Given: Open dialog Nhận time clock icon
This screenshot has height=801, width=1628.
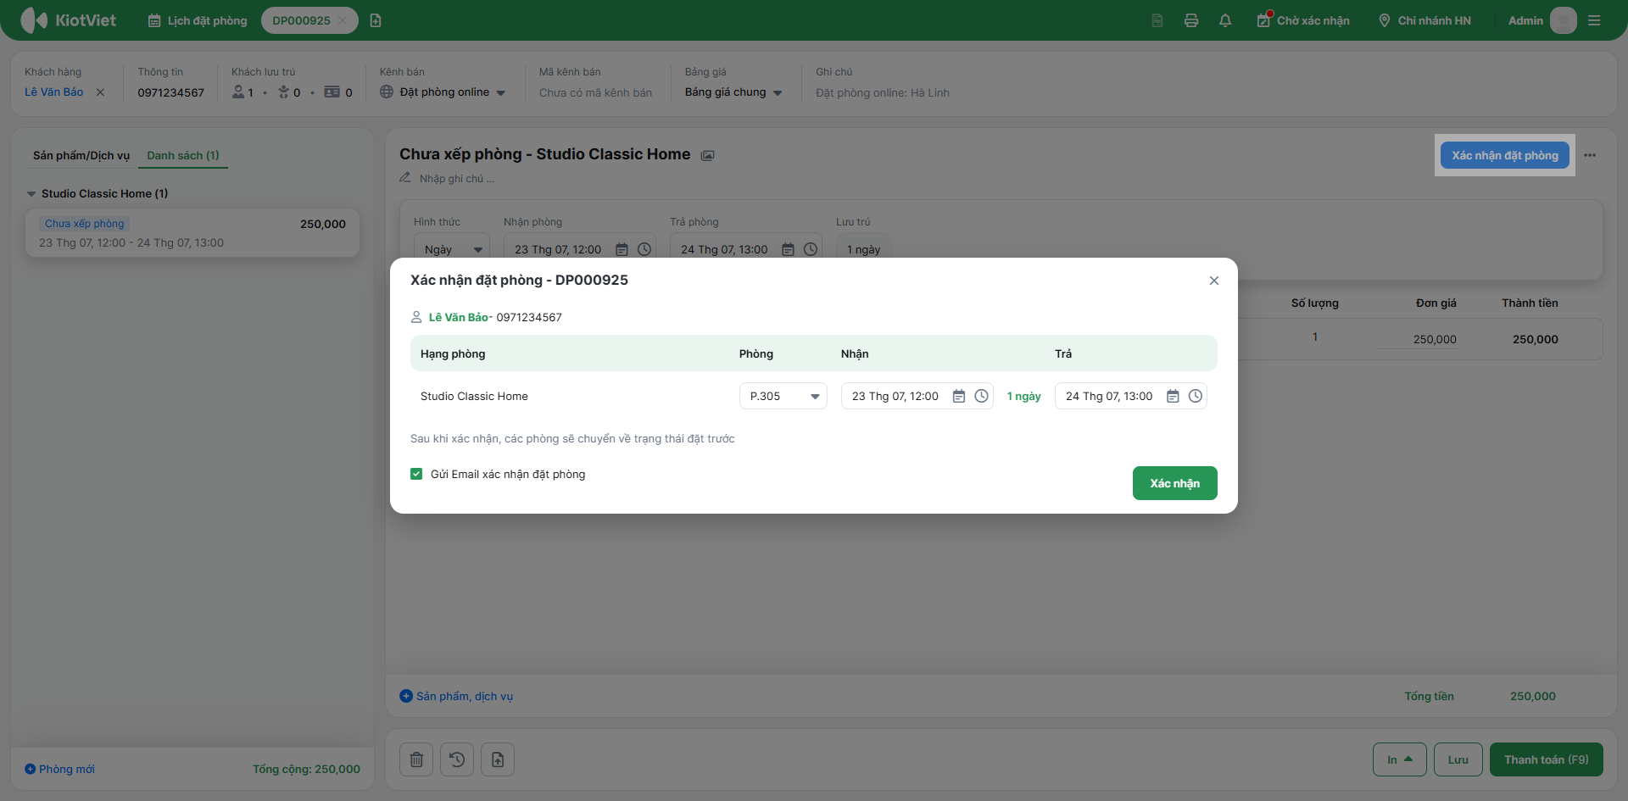Looking at the screenshot, I should 982,396.
